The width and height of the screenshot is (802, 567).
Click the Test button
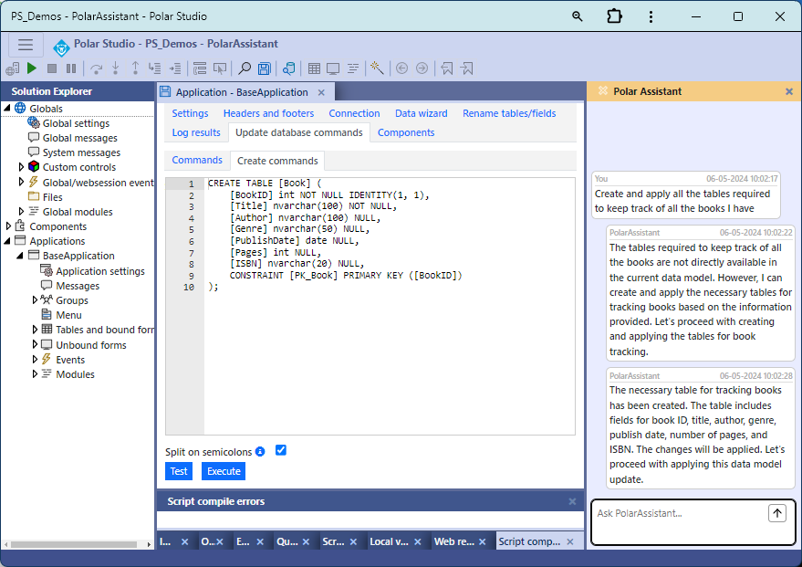tap(179, 471)
